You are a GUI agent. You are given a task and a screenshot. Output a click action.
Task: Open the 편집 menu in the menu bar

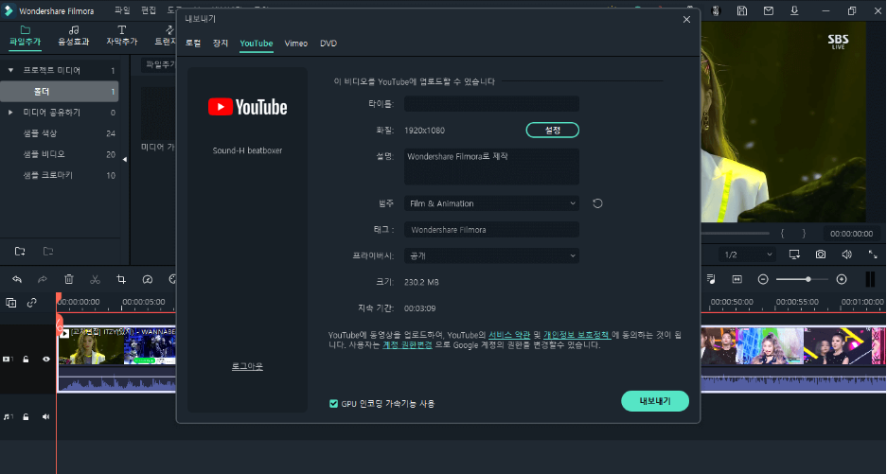(149, 10)
